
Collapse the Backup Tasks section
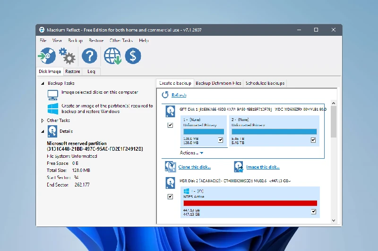(x=43, y=83)
